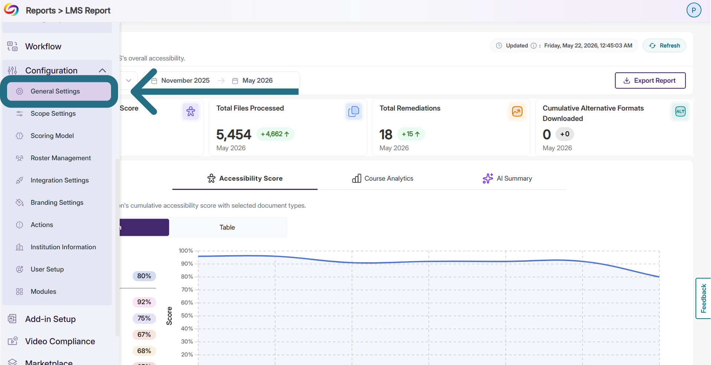Open the November 2025 start date picker

pos(181,80)
